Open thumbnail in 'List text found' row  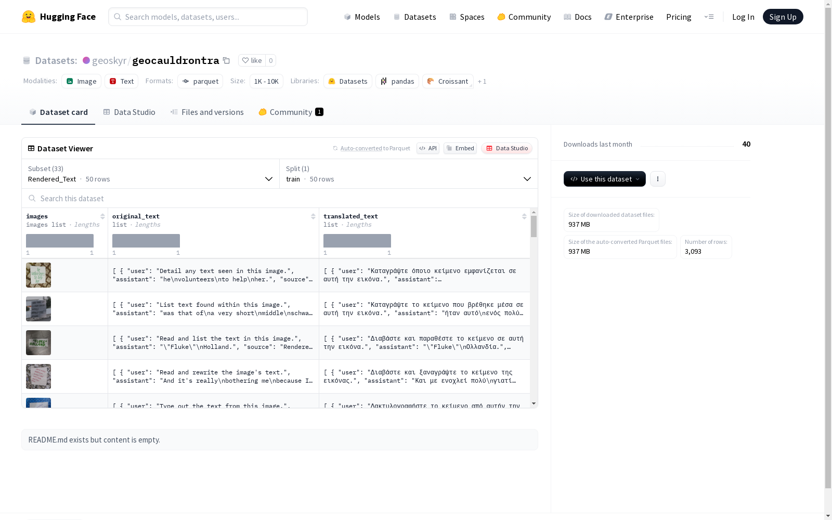click(38, 309)
